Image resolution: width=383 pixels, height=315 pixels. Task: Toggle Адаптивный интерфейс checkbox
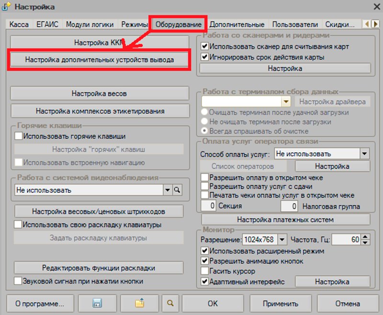click(204, 282)
